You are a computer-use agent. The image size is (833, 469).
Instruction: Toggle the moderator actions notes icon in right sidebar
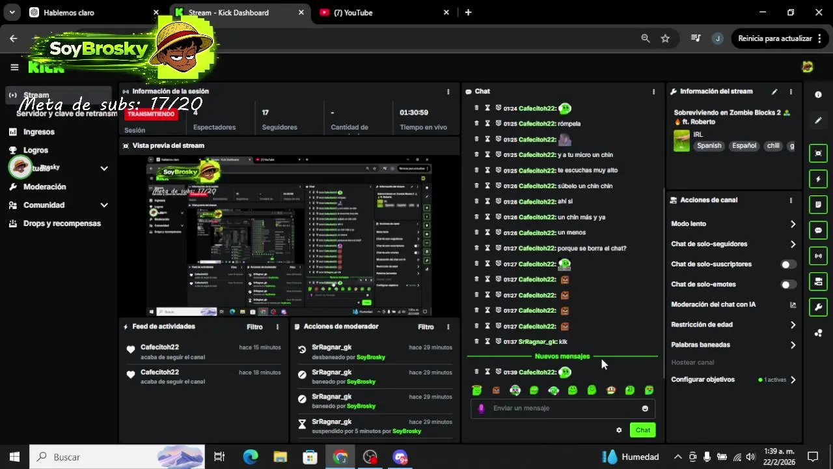tap(818, 205)
